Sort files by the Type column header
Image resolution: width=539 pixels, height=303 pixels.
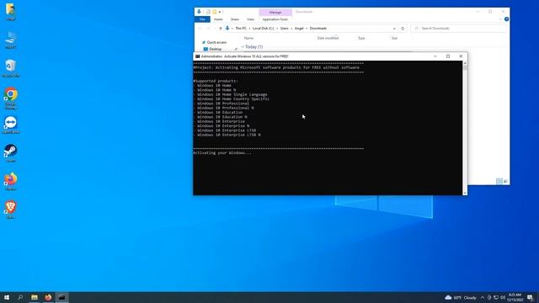pyautogui.click(x=361, y=38)
